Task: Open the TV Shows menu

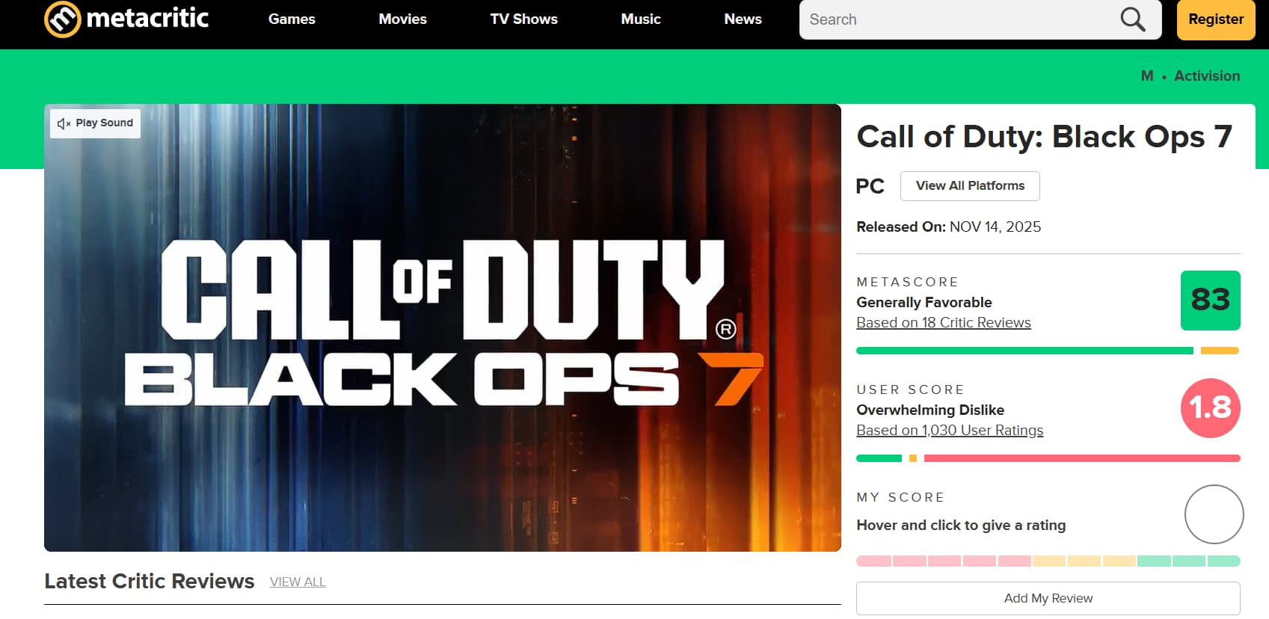Action: tap(523, 19)
